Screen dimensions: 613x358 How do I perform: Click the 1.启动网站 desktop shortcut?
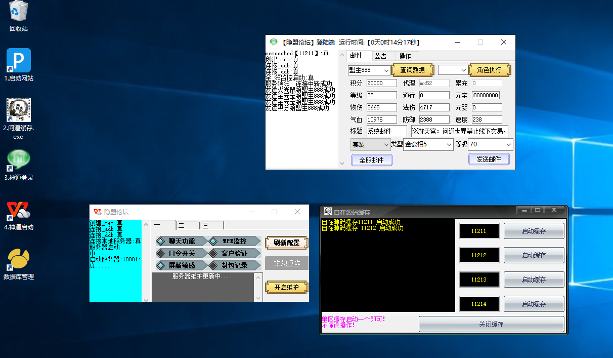19,61
